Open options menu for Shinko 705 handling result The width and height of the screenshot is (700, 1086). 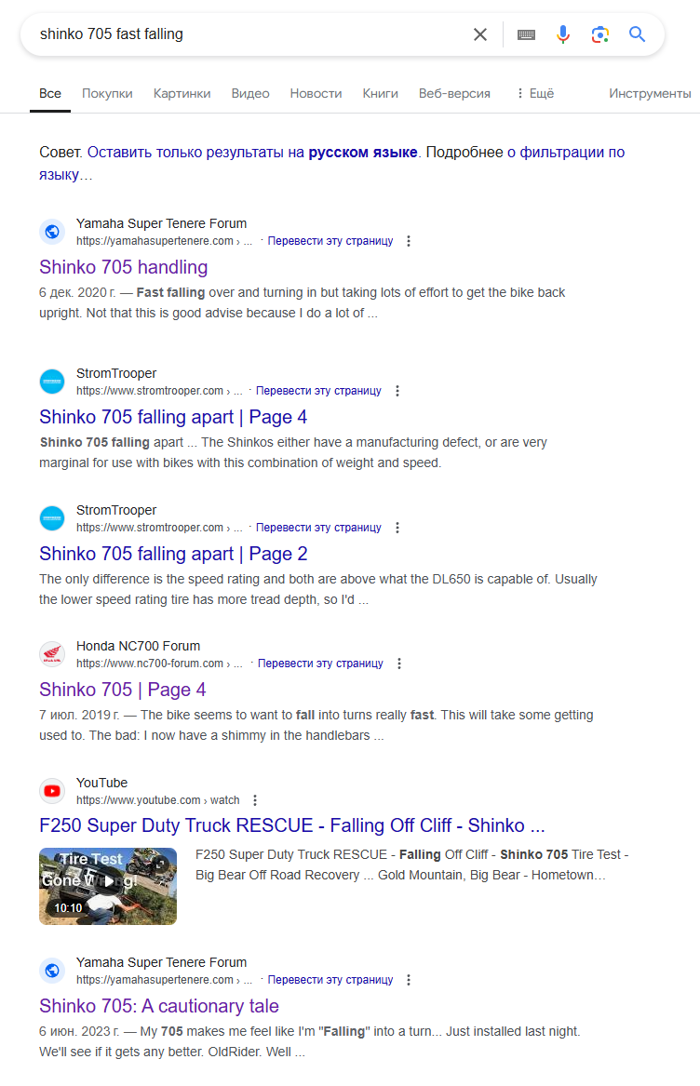click(x=409, y=241)
